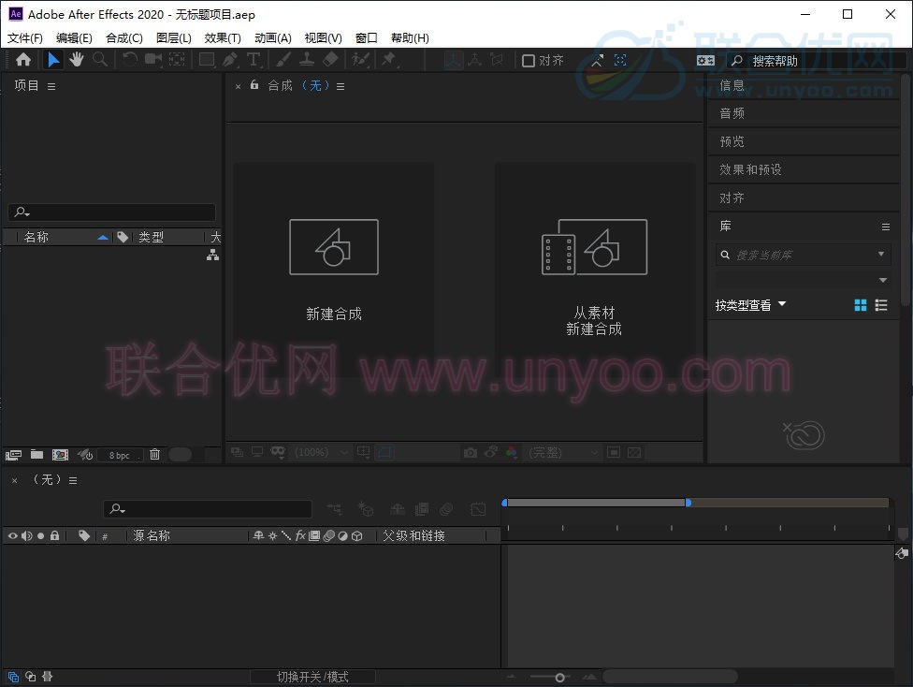The height and width of the screenshot is (687, 913).
Task: Select the Pan Behind anchor point tool
Action: (x=177, y=60)
